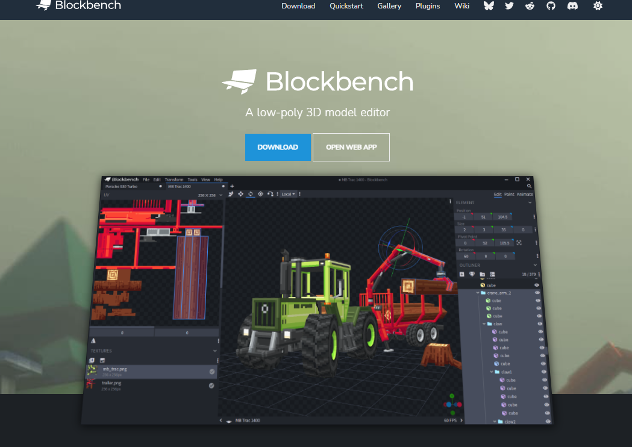Select the Move tool in the toolbar
The height and width of the screenshot is (447, 632).
(x=240, y=194)
